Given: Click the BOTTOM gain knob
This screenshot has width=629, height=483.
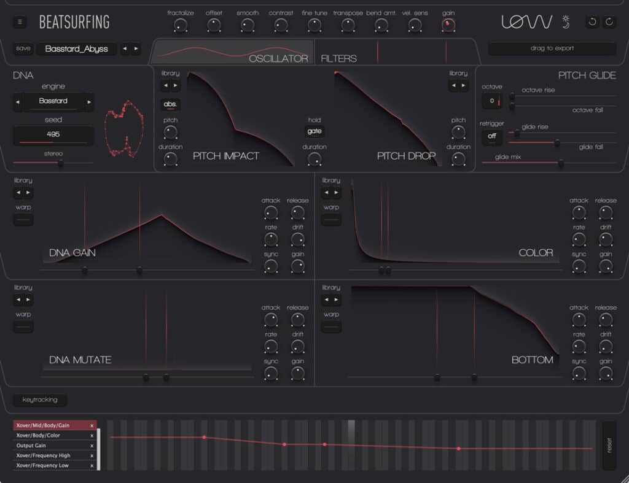Looking at the screenshot, I should coord(606,374).
